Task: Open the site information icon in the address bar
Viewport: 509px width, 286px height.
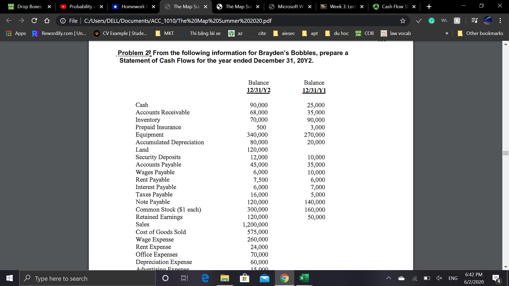Action: tap(63, 21)
